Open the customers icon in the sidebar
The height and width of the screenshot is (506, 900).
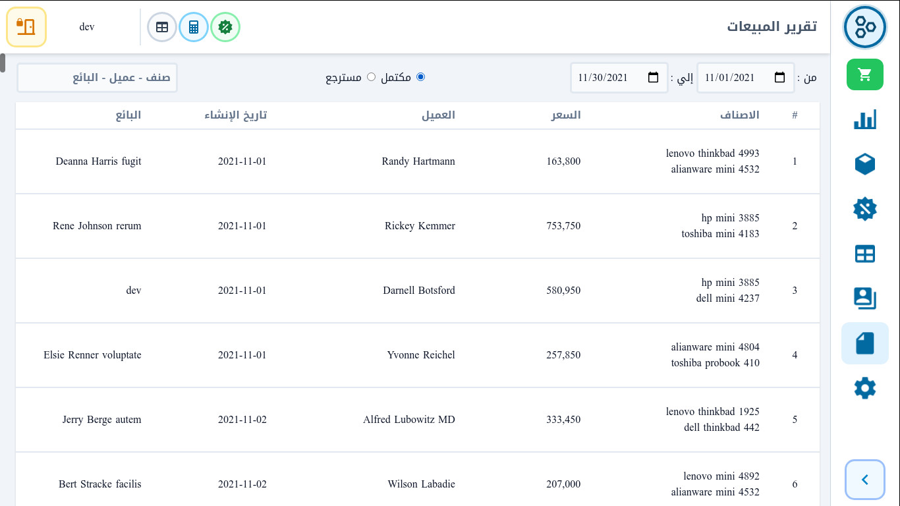coord(864,298)
